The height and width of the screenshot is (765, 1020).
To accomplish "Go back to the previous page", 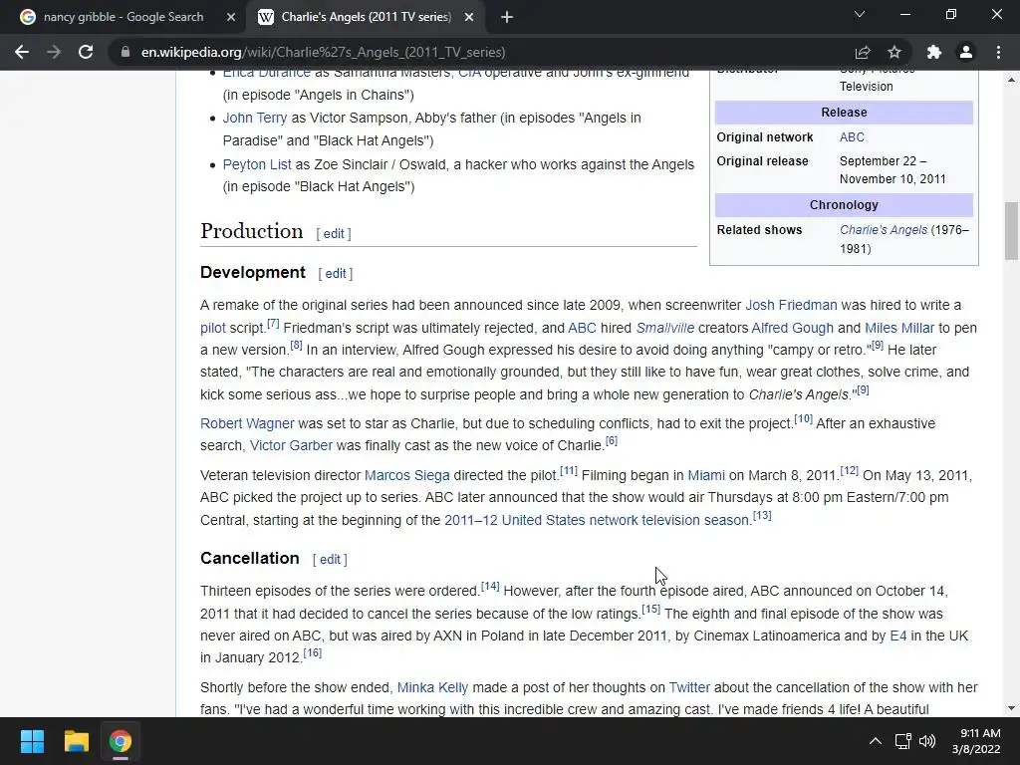I will (22, 52).
